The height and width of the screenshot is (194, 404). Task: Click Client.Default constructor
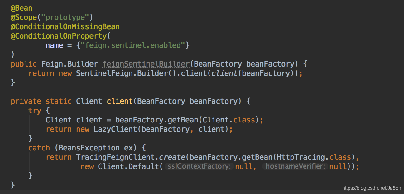[128, 167]
